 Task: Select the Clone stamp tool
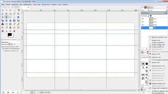pyautogui.click(x=14, y=27)
